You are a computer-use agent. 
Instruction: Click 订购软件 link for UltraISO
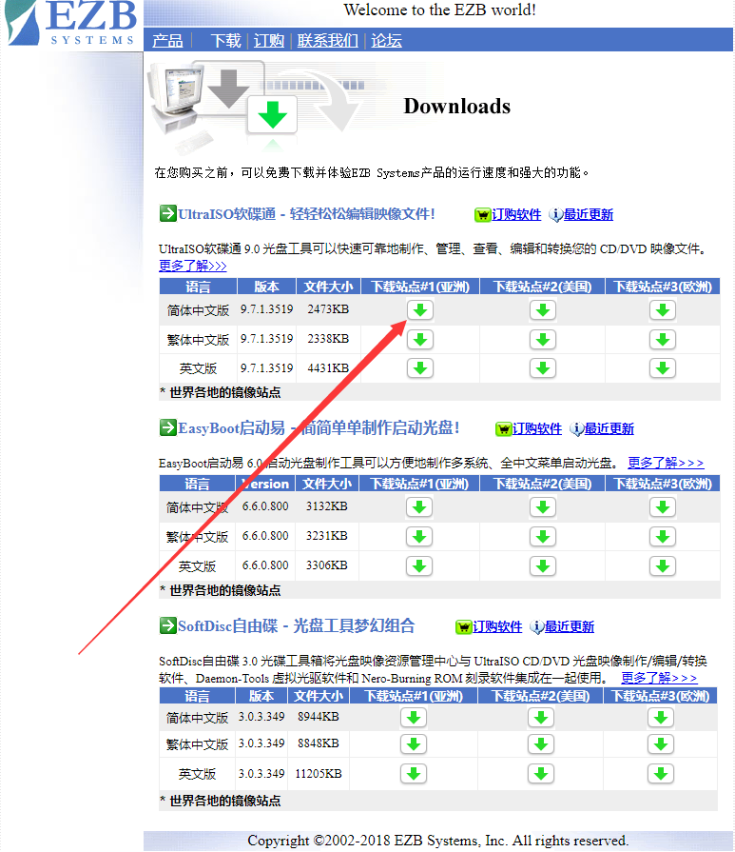pyautogui.click(x=515, y=215)
